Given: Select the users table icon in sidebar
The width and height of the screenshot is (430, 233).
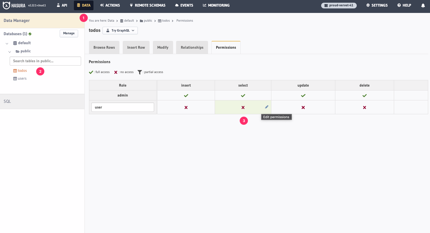Looking at the screenshot, I should (14, 78).
